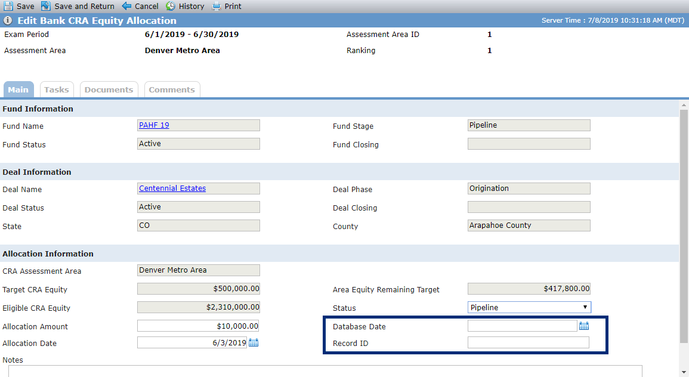Viewport: 689px width, 377px height.
Task: Click the Save and Return text button
Action: 84,6
